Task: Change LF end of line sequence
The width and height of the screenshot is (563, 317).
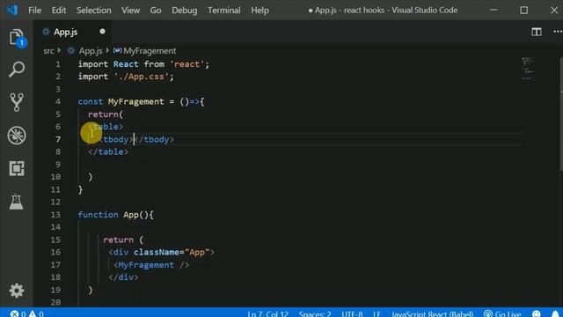Action: click(377, 313)
